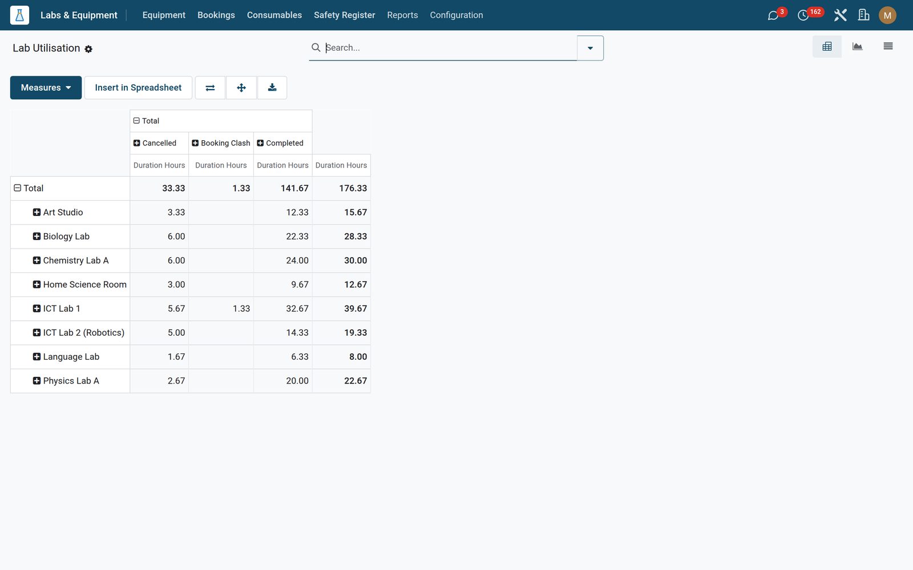
Task: Open the Measures dropdown
Action: tap(46, 88)
